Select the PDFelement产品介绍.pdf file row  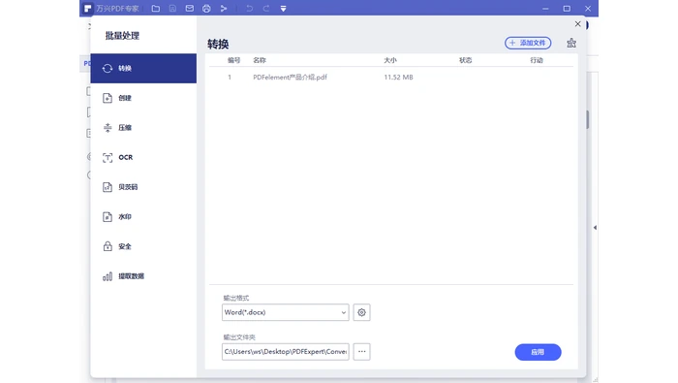point(391,77)
